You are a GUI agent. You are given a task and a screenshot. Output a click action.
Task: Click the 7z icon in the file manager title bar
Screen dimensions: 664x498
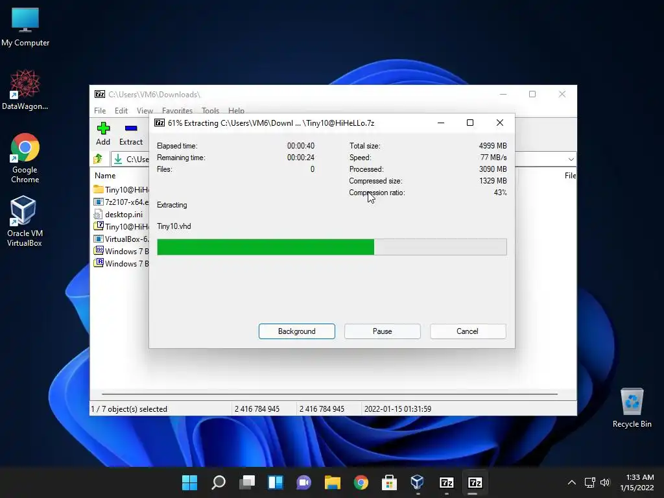(x=99, y=94)
